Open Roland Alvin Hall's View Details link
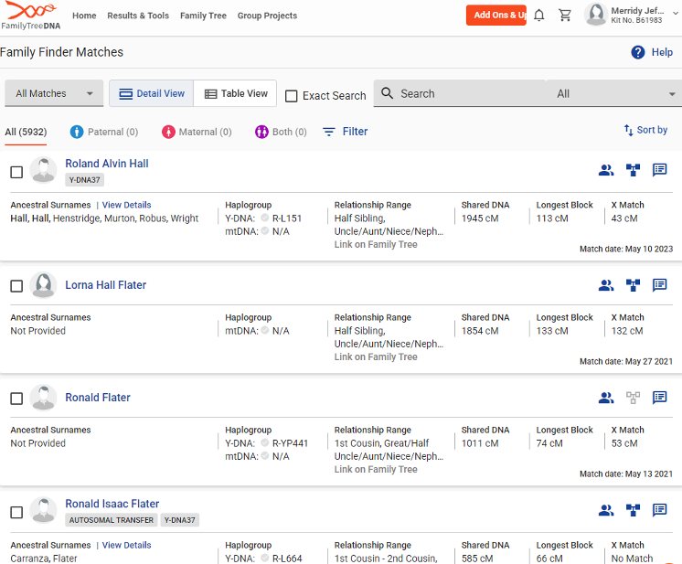The height and width of the screenshot is (564, 682). 126,205
